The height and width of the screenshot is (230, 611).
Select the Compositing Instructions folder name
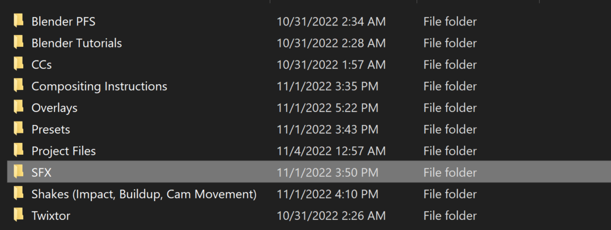[x=99, y=86]
